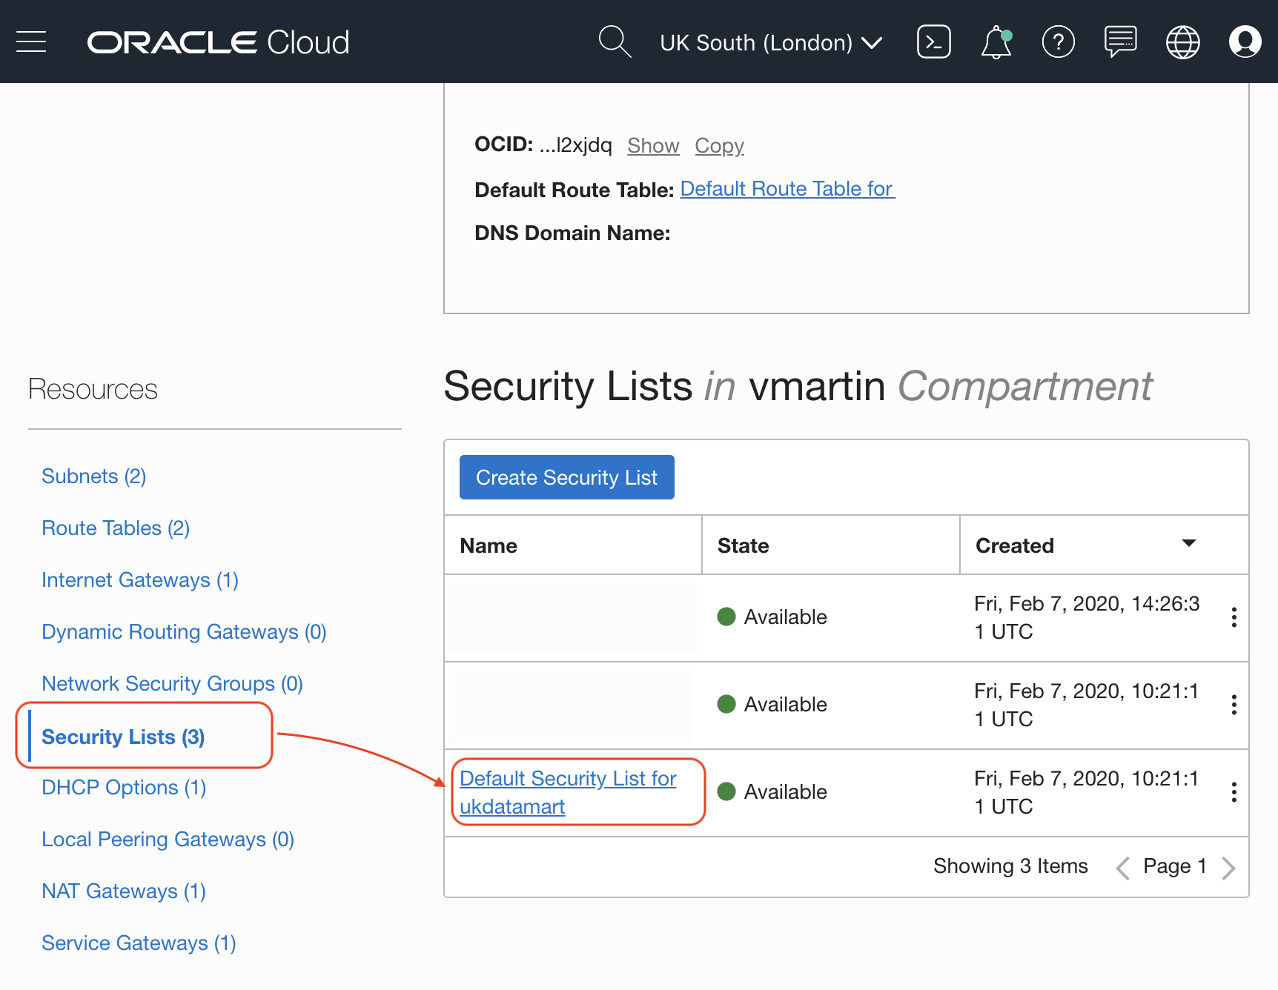1278x990 pixels.
Task: Open Default Security List for ukdatamart
Action: point(568,792)
